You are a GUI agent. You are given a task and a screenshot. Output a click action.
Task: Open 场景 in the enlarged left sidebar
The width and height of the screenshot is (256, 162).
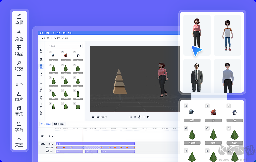[x=19, y=19]
